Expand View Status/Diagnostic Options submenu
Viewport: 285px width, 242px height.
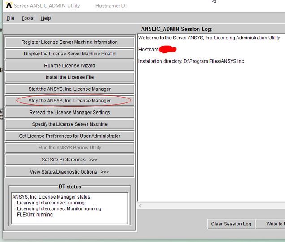click(69, 172)
